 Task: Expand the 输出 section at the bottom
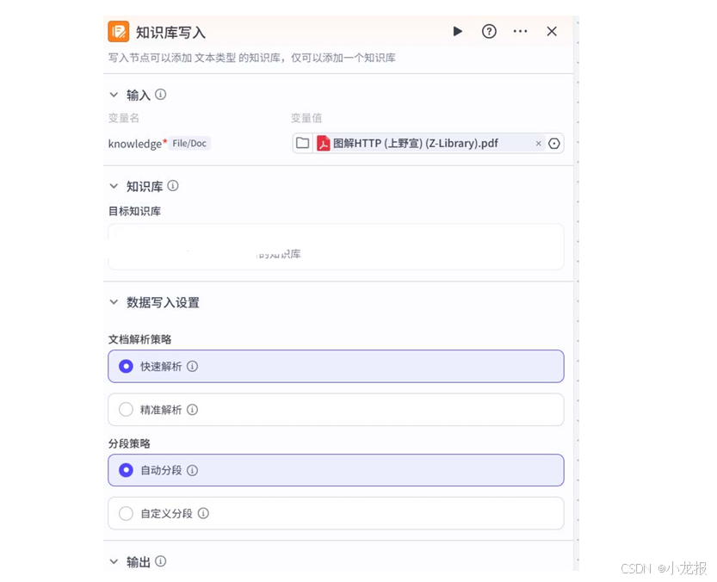coord(113,561)
